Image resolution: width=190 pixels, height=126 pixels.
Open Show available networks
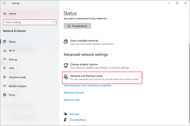pos(84,41)
